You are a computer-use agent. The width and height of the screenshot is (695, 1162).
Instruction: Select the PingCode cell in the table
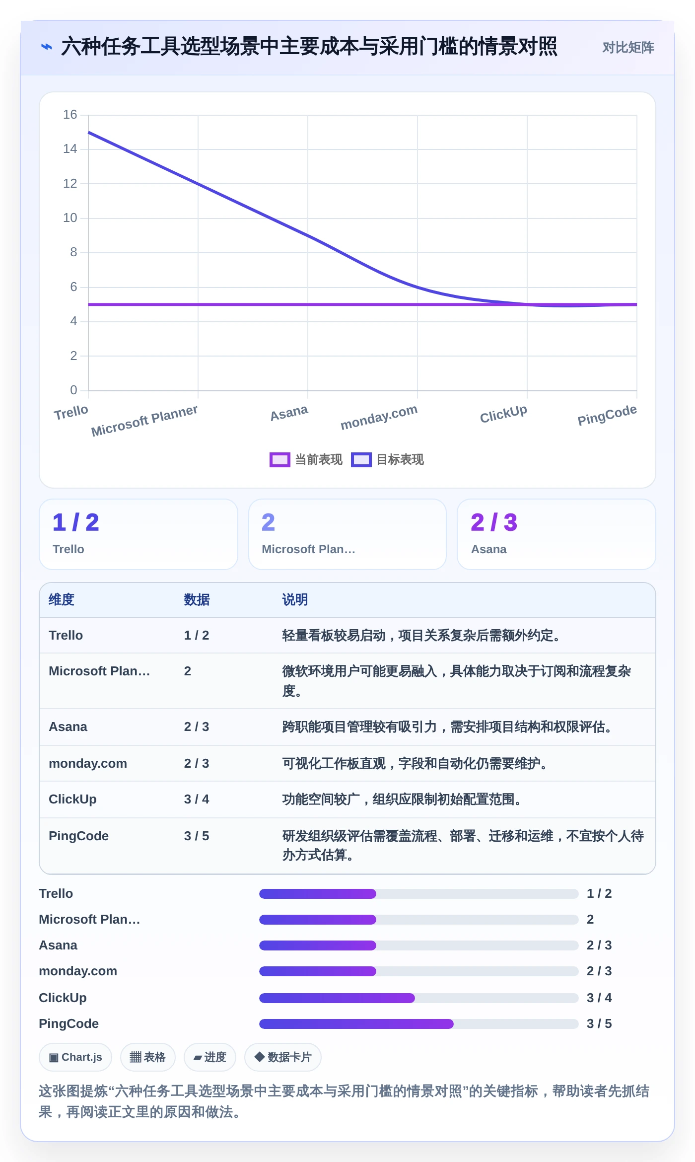(78, 836)
